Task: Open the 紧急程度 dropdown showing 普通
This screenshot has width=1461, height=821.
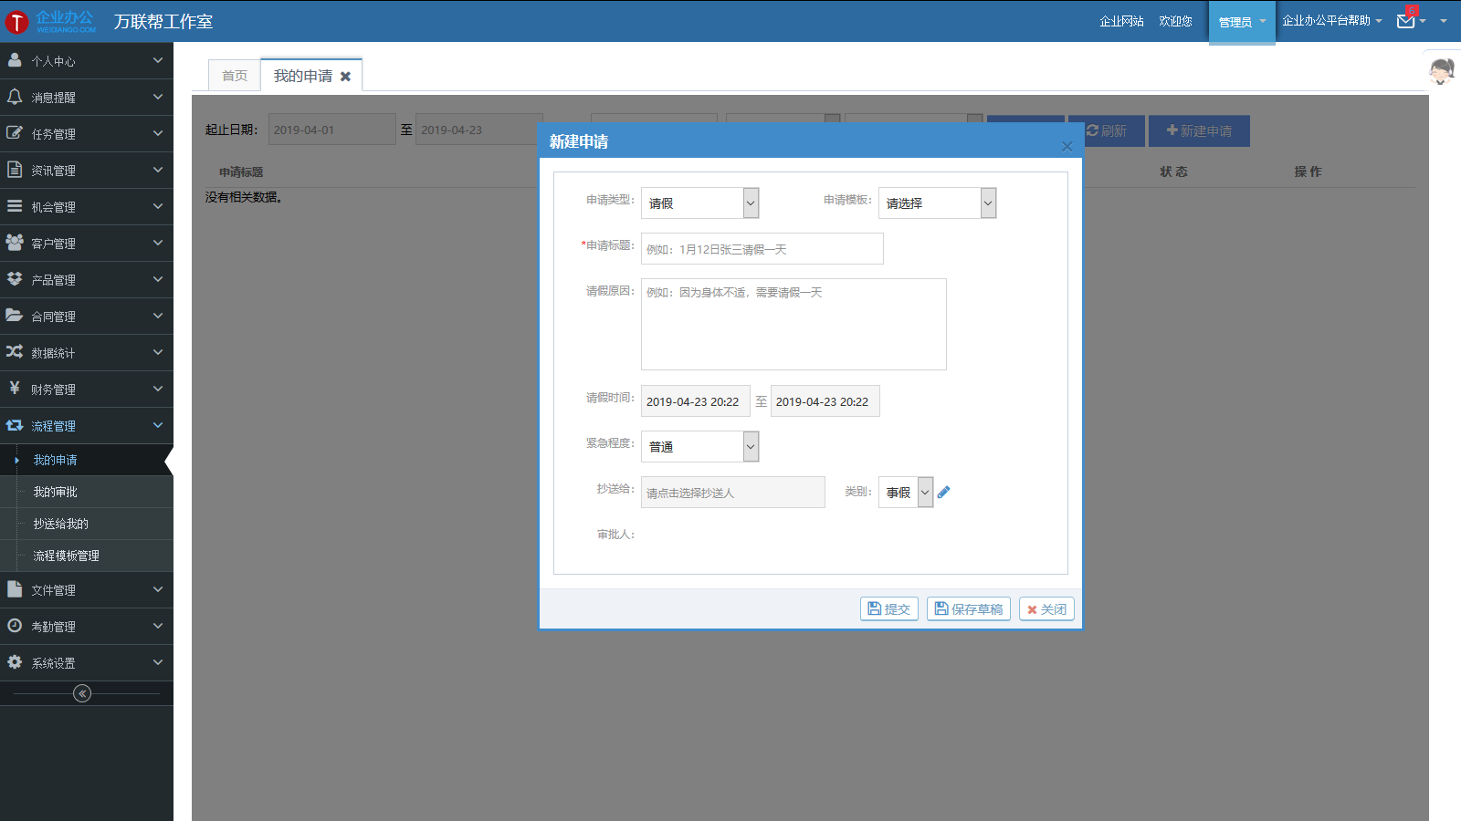Action: point(699,446)
